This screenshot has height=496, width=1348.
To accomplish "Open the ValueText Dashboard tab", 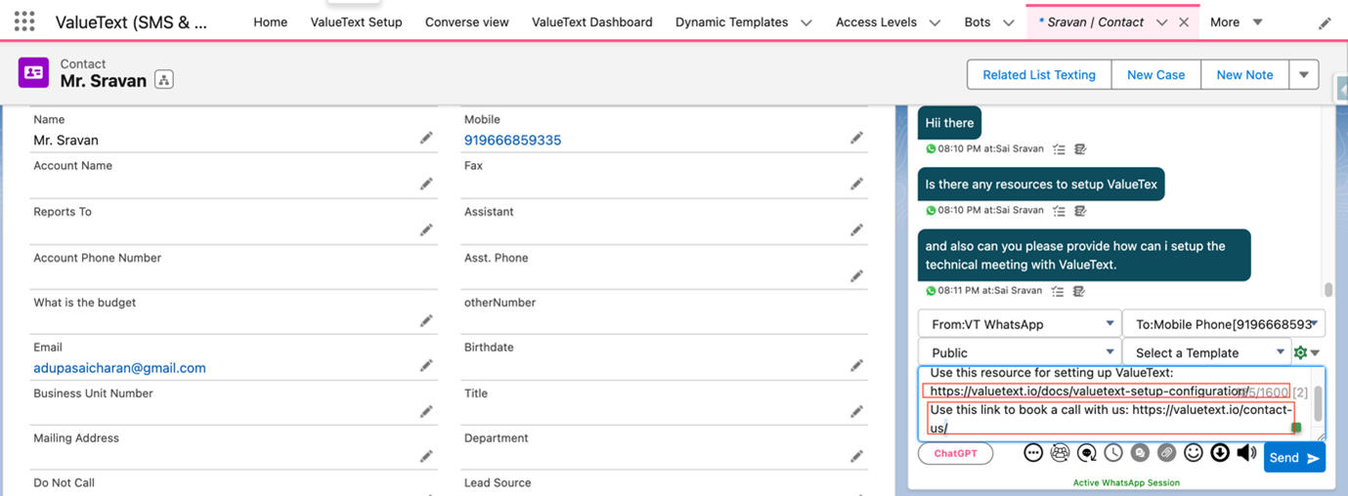I will coord(591,21).
